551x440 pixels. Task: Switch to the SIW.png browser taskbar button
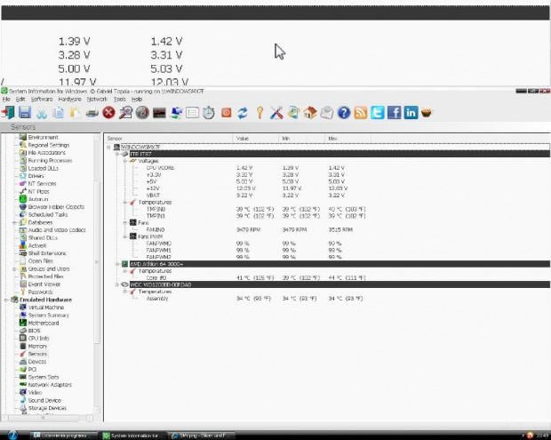pos(202,436)
